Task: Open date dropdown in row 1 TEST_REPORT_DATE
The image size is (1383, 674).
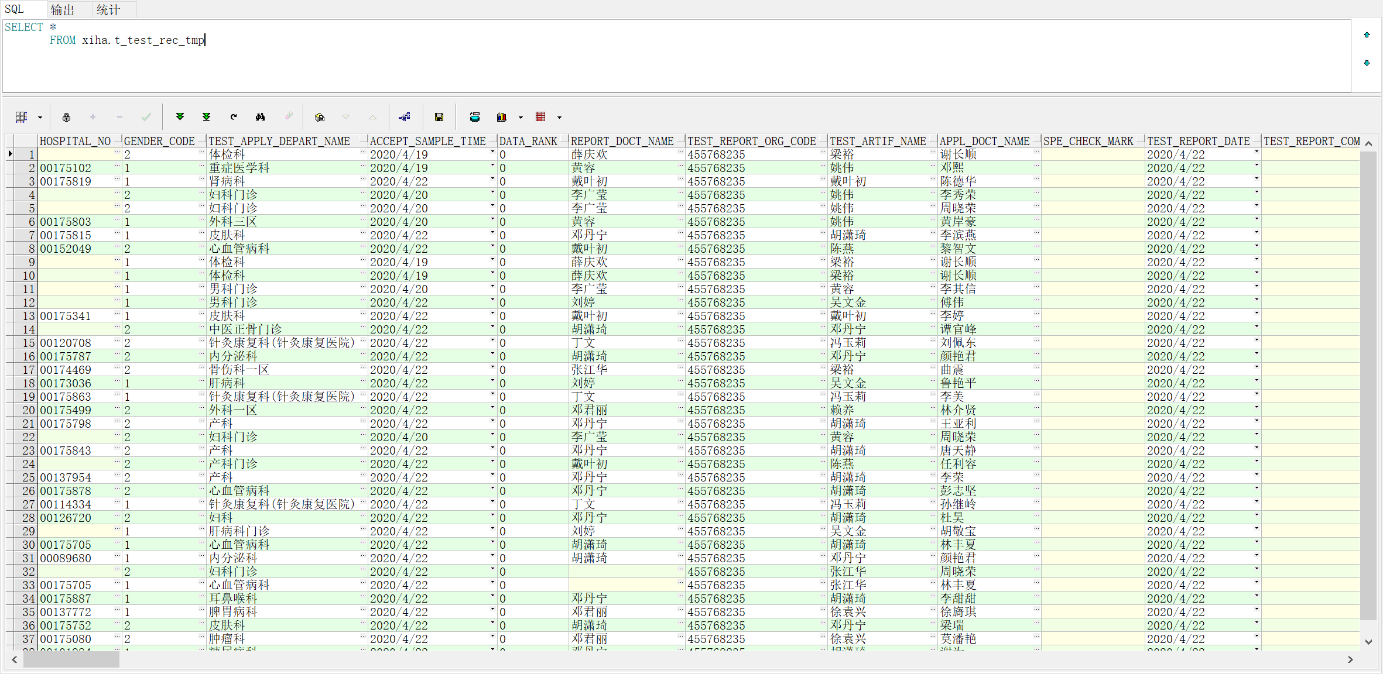Action: click(x=1257, y=153)
